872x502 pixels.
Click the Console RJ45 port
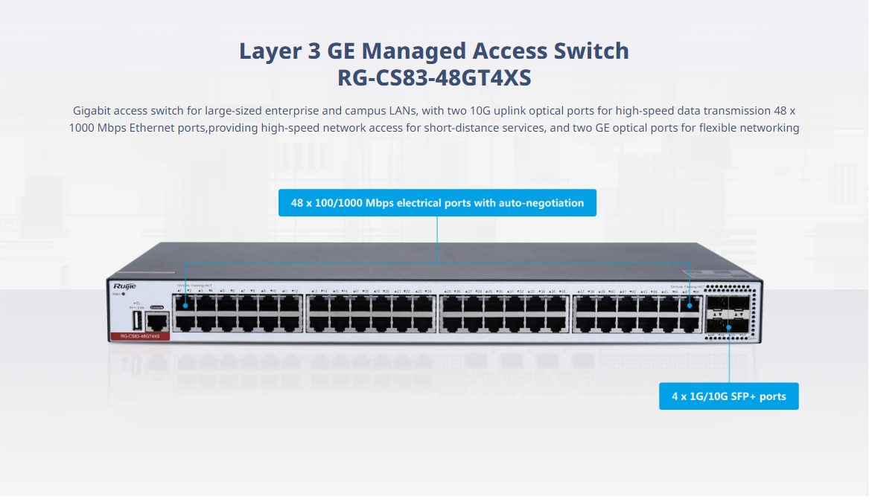coord(157,321)
